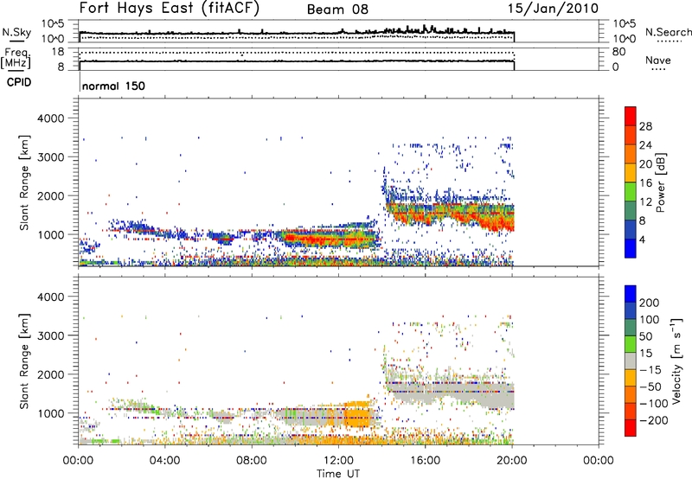The image size is (692, 479).
Task: Click the '16' tick on the Power colorbar
Action: [645, 183]
